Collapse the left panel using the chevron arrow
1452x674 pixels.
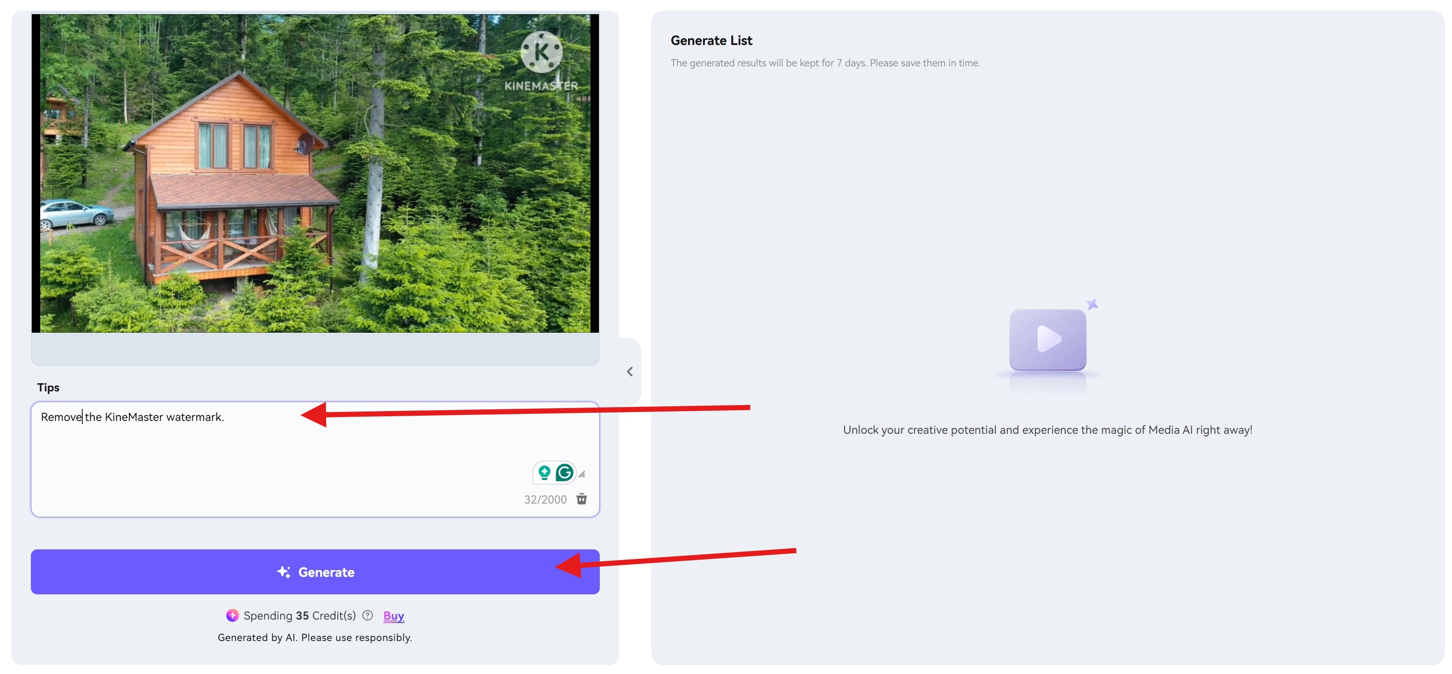click(630, 371)
